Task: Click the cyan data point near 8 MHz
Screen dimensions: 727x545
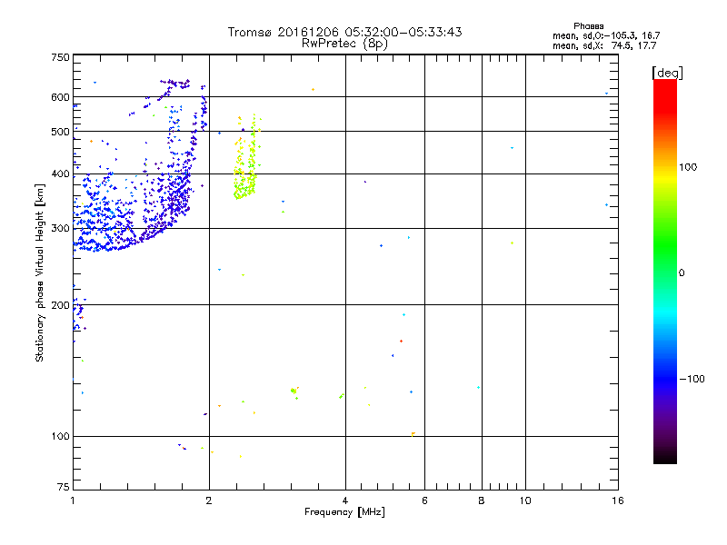Action: coord(478,388)
